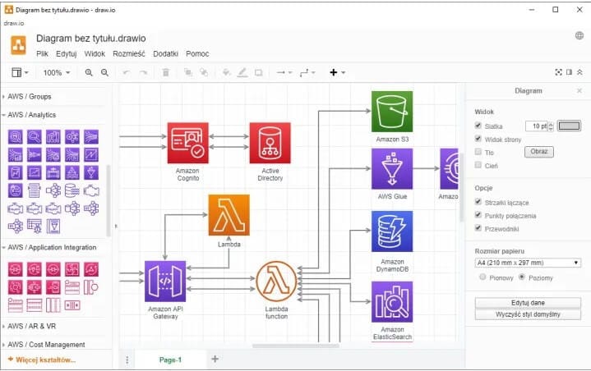
Task: Enable the Cień shadow checkbox
Action: click(x=478, y=165)
